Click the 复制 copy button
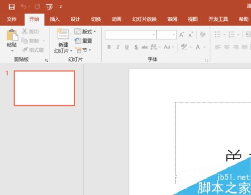 coord(30,40)
